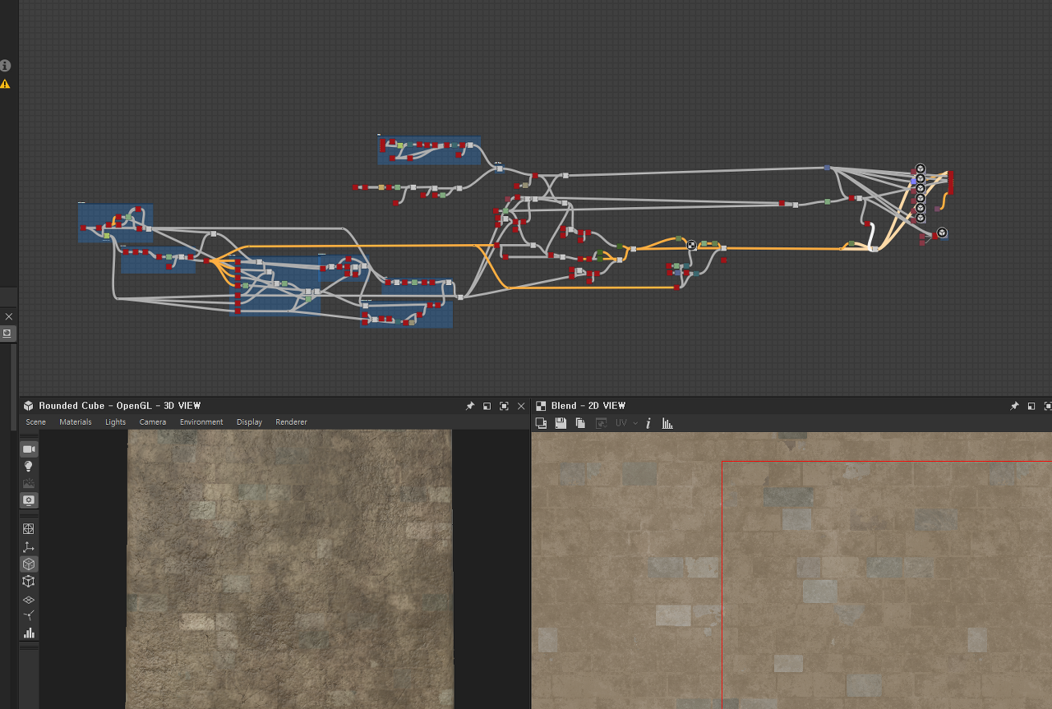
Task: Close the left side panel with the X
Action: pyautogui.click(x=8, y=316)
